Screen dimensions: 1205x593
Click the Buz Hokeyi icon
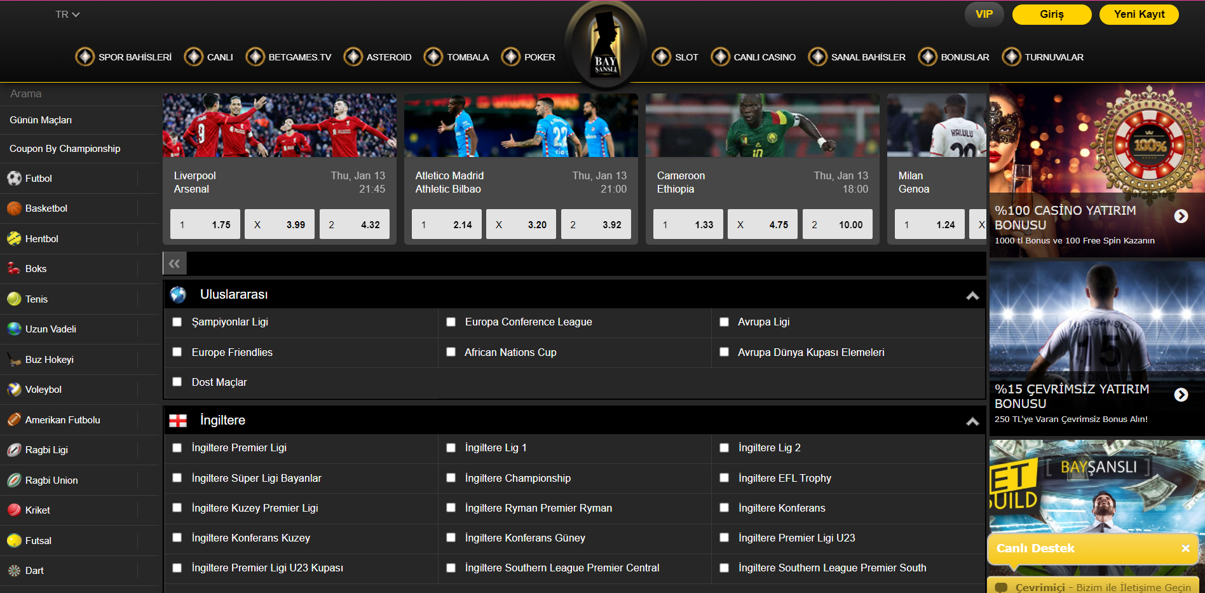[14, 360]
